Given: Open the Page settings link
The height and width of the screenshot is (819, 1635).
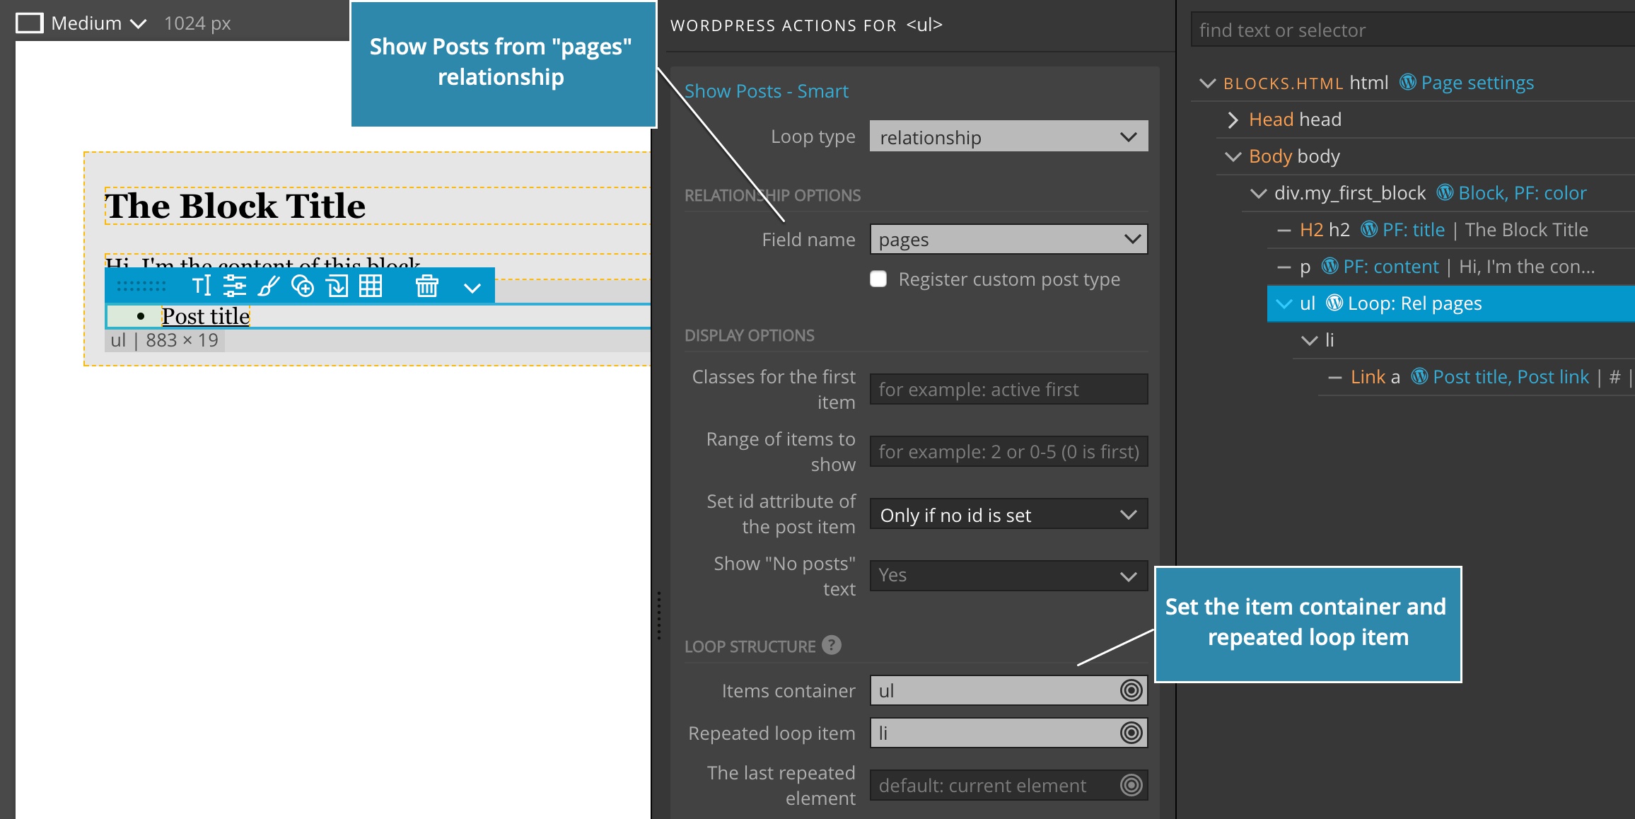Looking at the screenshot, I should coord(1477,83).
